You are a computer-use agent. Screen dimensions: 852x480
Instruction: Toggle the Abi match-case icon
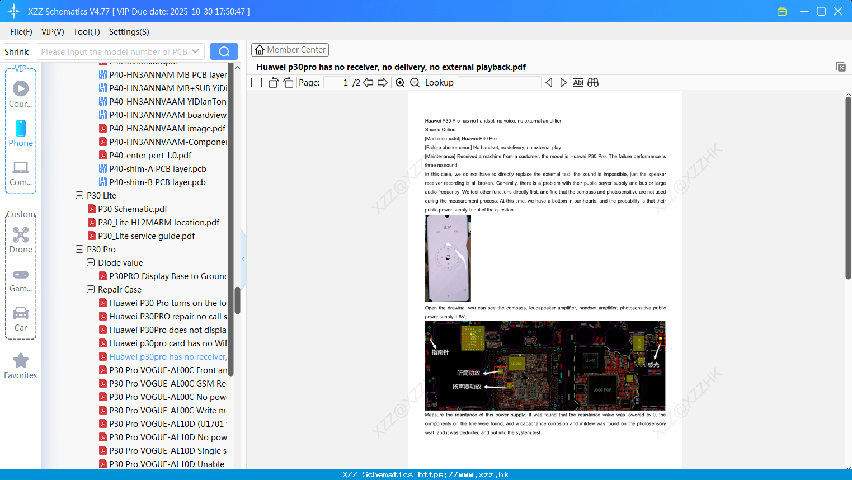578,83
